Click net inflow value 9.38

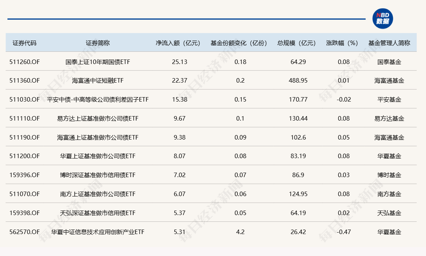pos(179,138)
